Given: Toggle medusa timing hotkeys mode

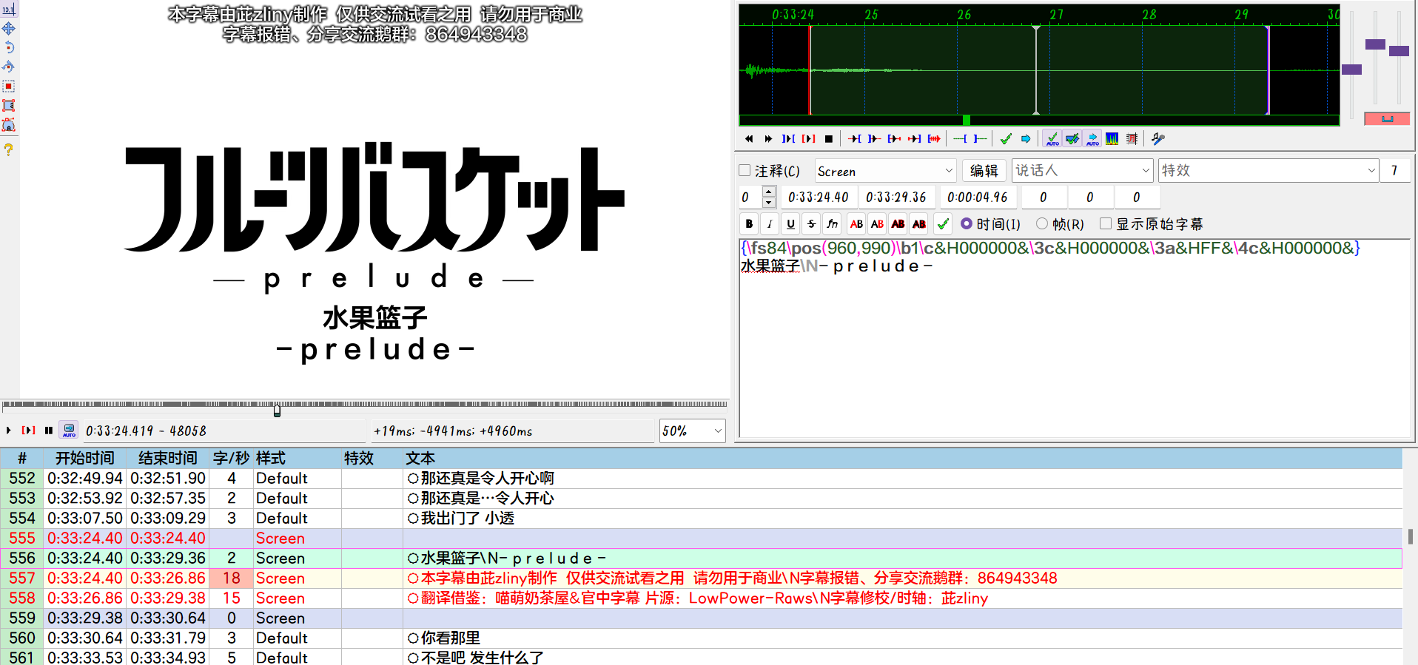Looking at the screenshot, I should click(x=1132, y=138).
